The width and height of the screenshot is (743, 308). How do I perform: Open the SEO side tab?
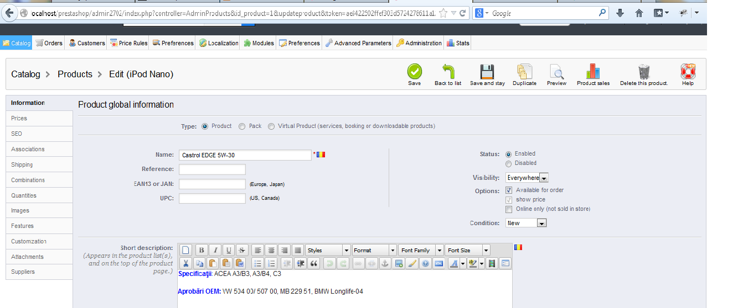39,134
